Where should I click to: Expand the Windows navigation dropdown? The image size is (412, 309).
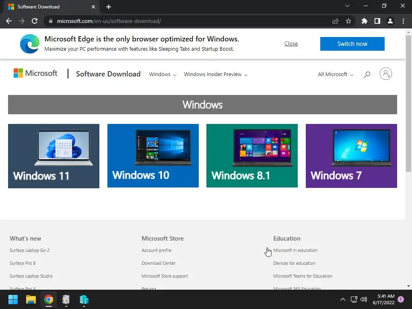163,74
